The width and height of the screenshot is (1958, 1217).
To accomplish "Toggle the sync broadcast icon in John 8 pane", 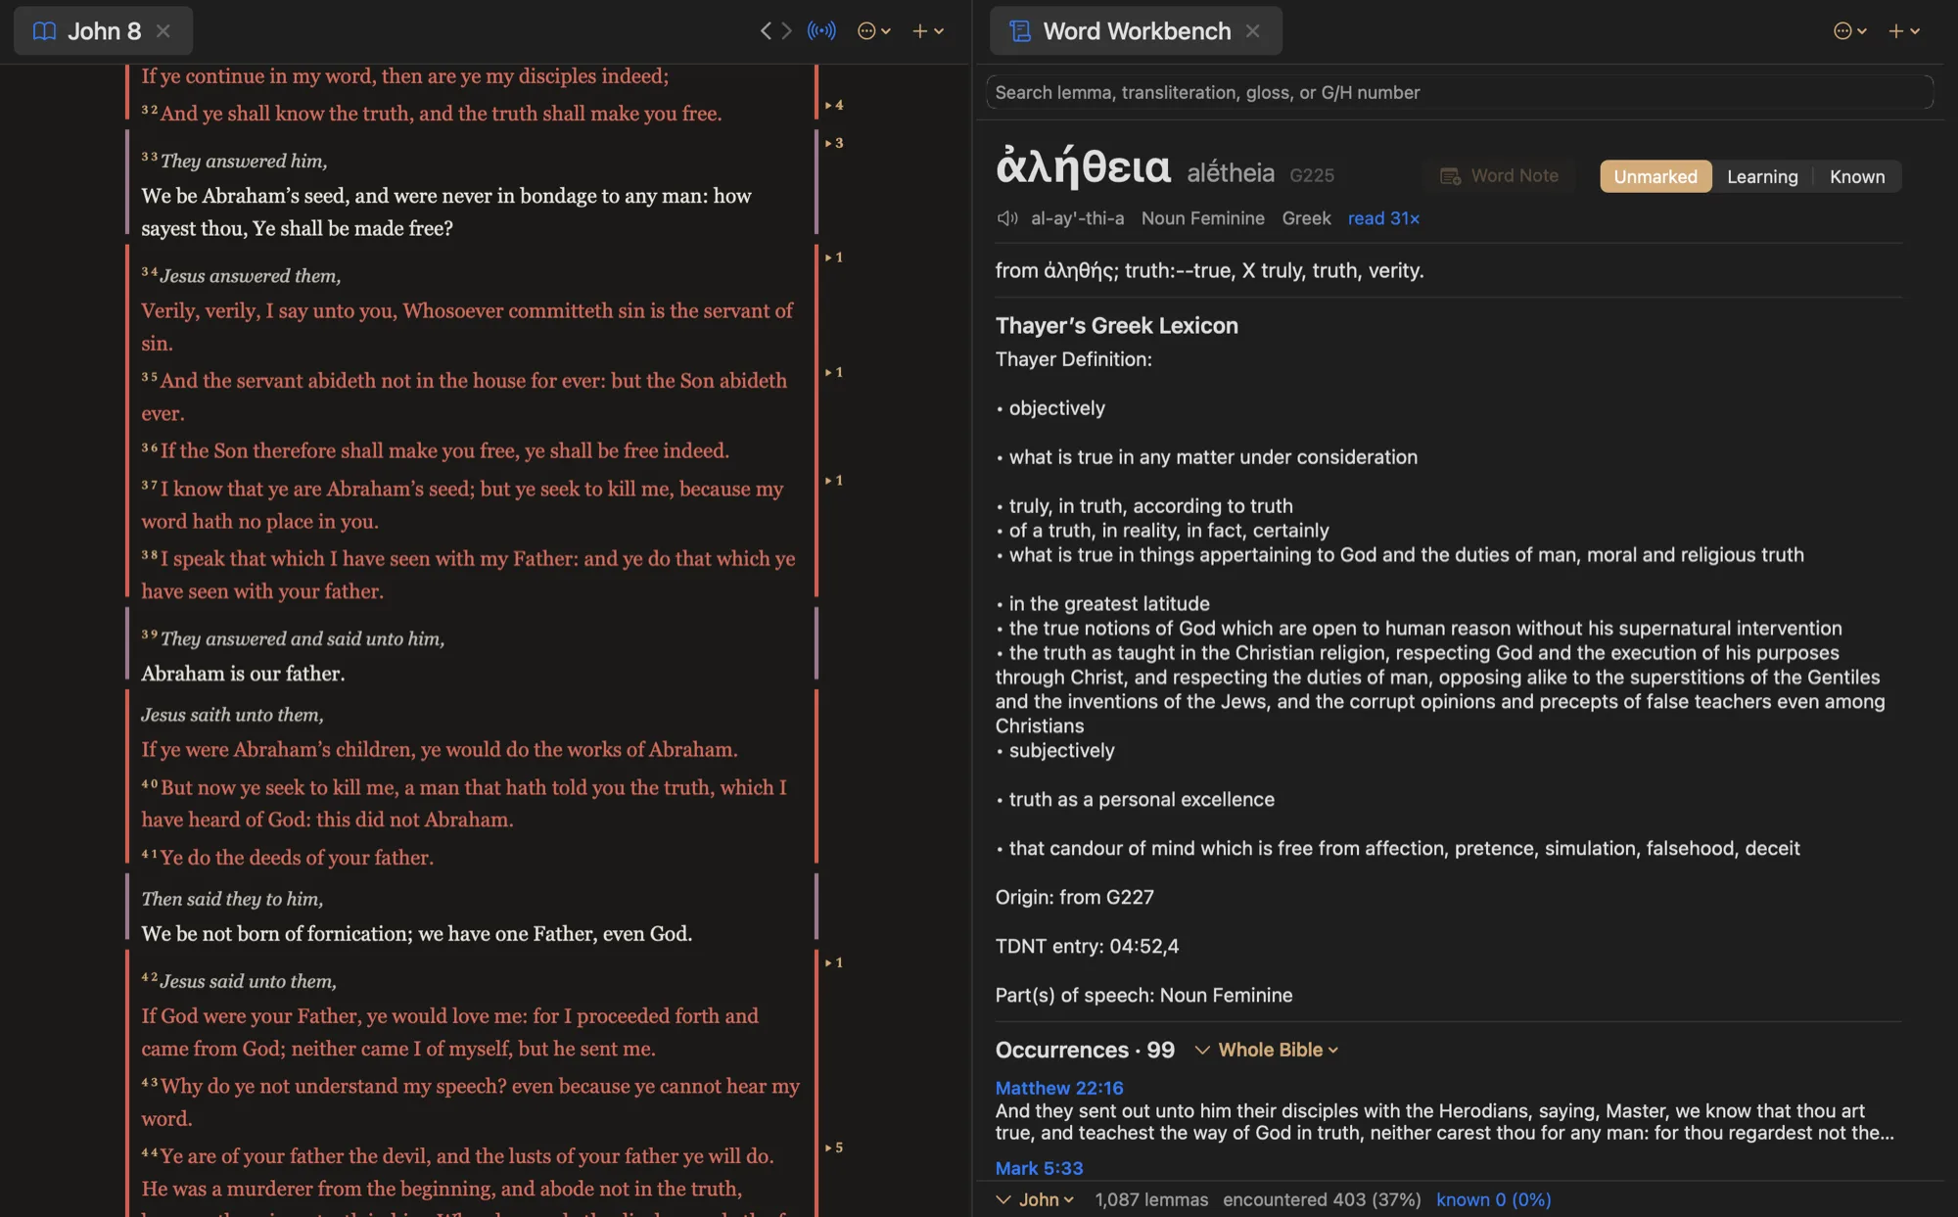I will click(821, 31).
